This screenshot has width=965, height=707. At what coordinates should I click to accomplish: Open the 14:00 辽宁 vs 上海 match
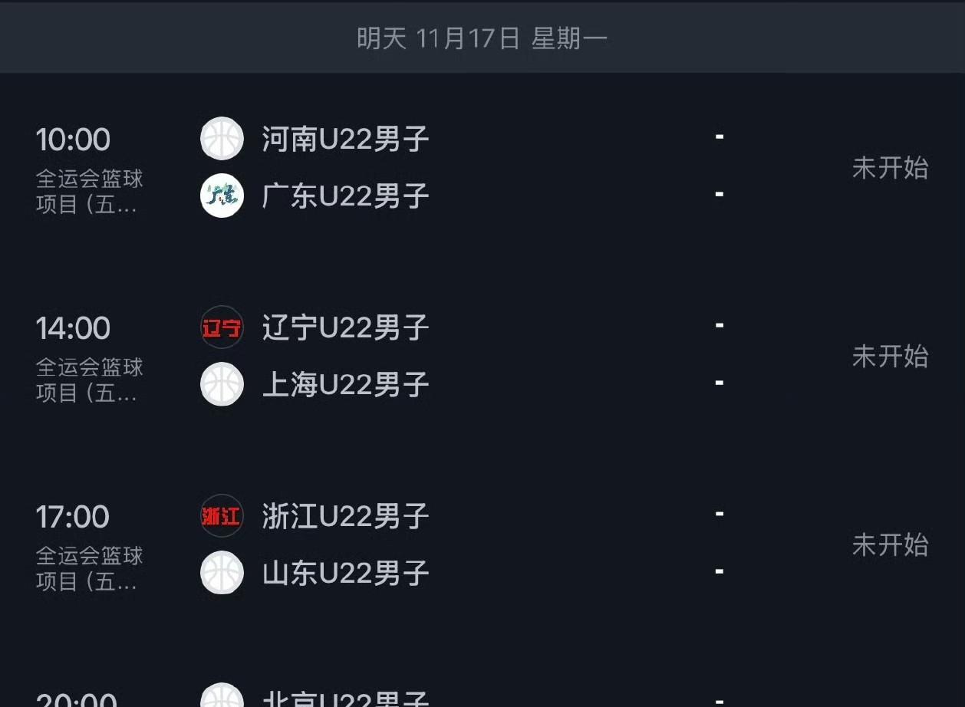482,356
